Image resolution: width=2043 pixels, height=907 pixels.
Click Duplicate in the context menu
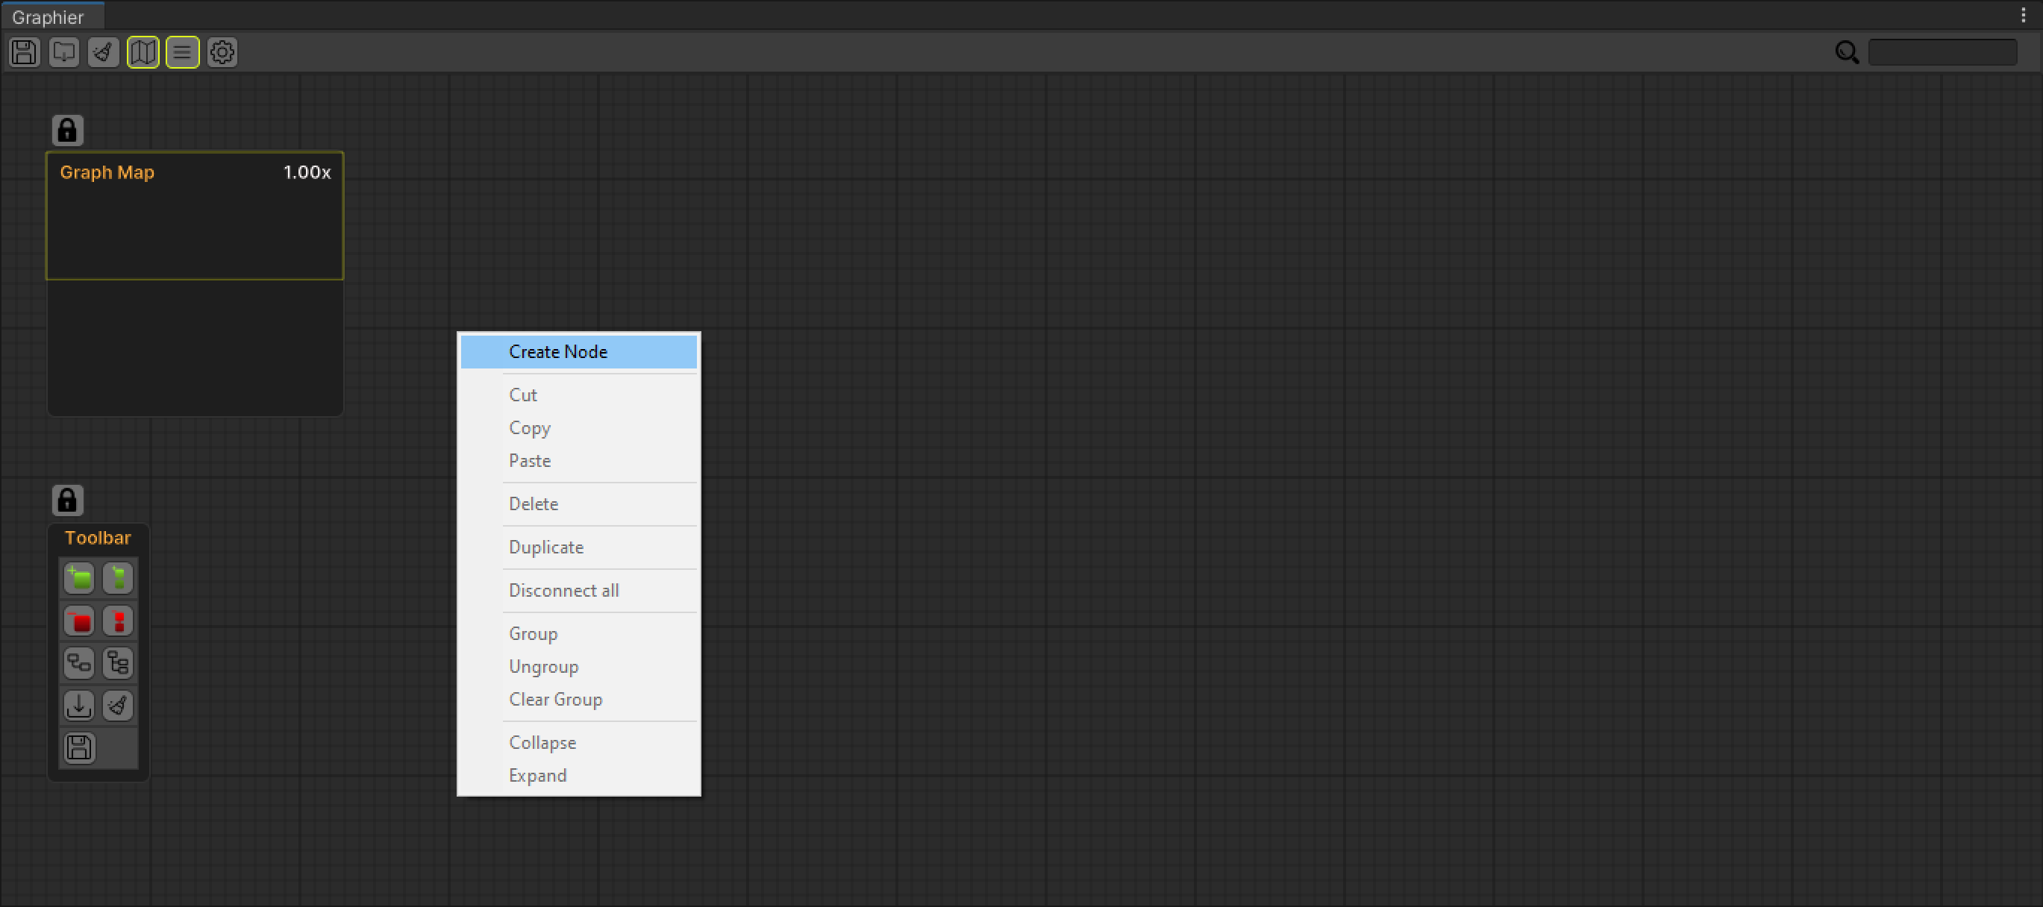[545, 547]
